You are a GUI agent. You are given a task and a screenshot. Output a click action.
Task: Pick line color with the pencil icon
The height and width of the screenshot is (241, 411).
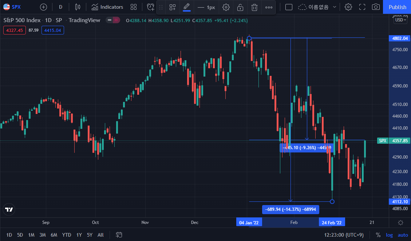point(187,7)
